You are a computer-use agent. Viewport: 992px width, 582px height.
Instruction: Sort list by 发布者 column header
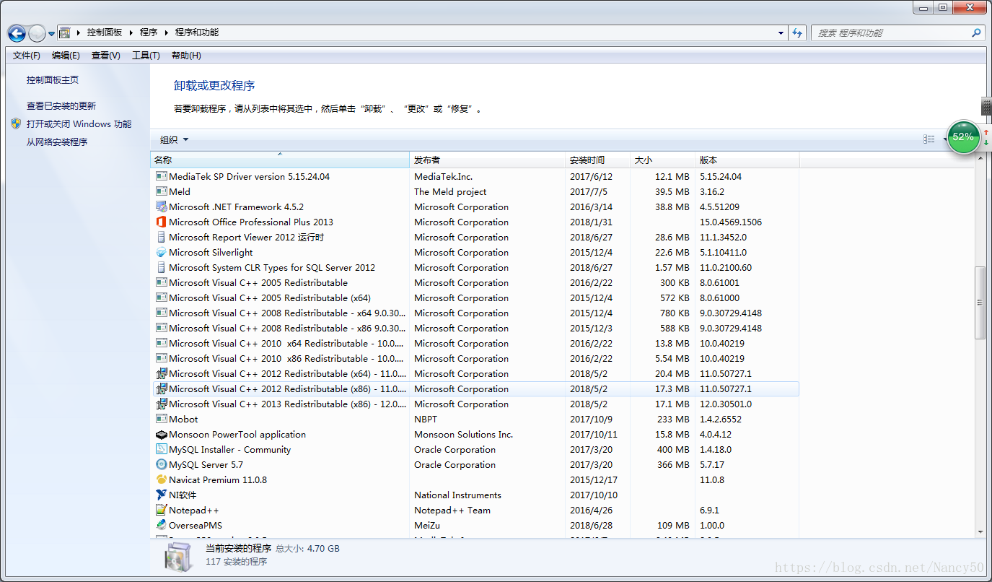click(488, 160)
